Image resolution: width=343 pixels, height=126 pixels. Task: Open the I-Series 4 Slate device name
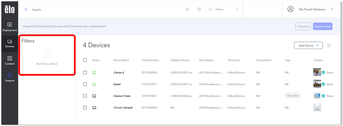tap(122, 96)
